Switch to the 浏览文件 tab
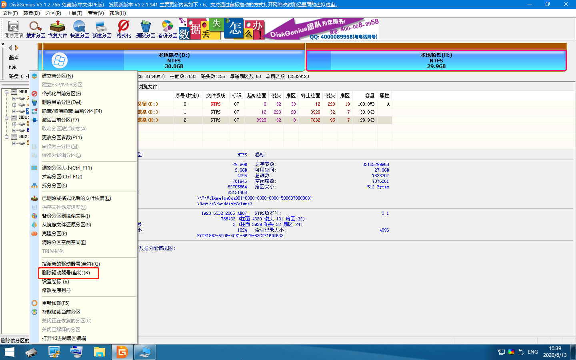Screen dimensions: 576x360 pyautogui.click(x=148, y=87)
